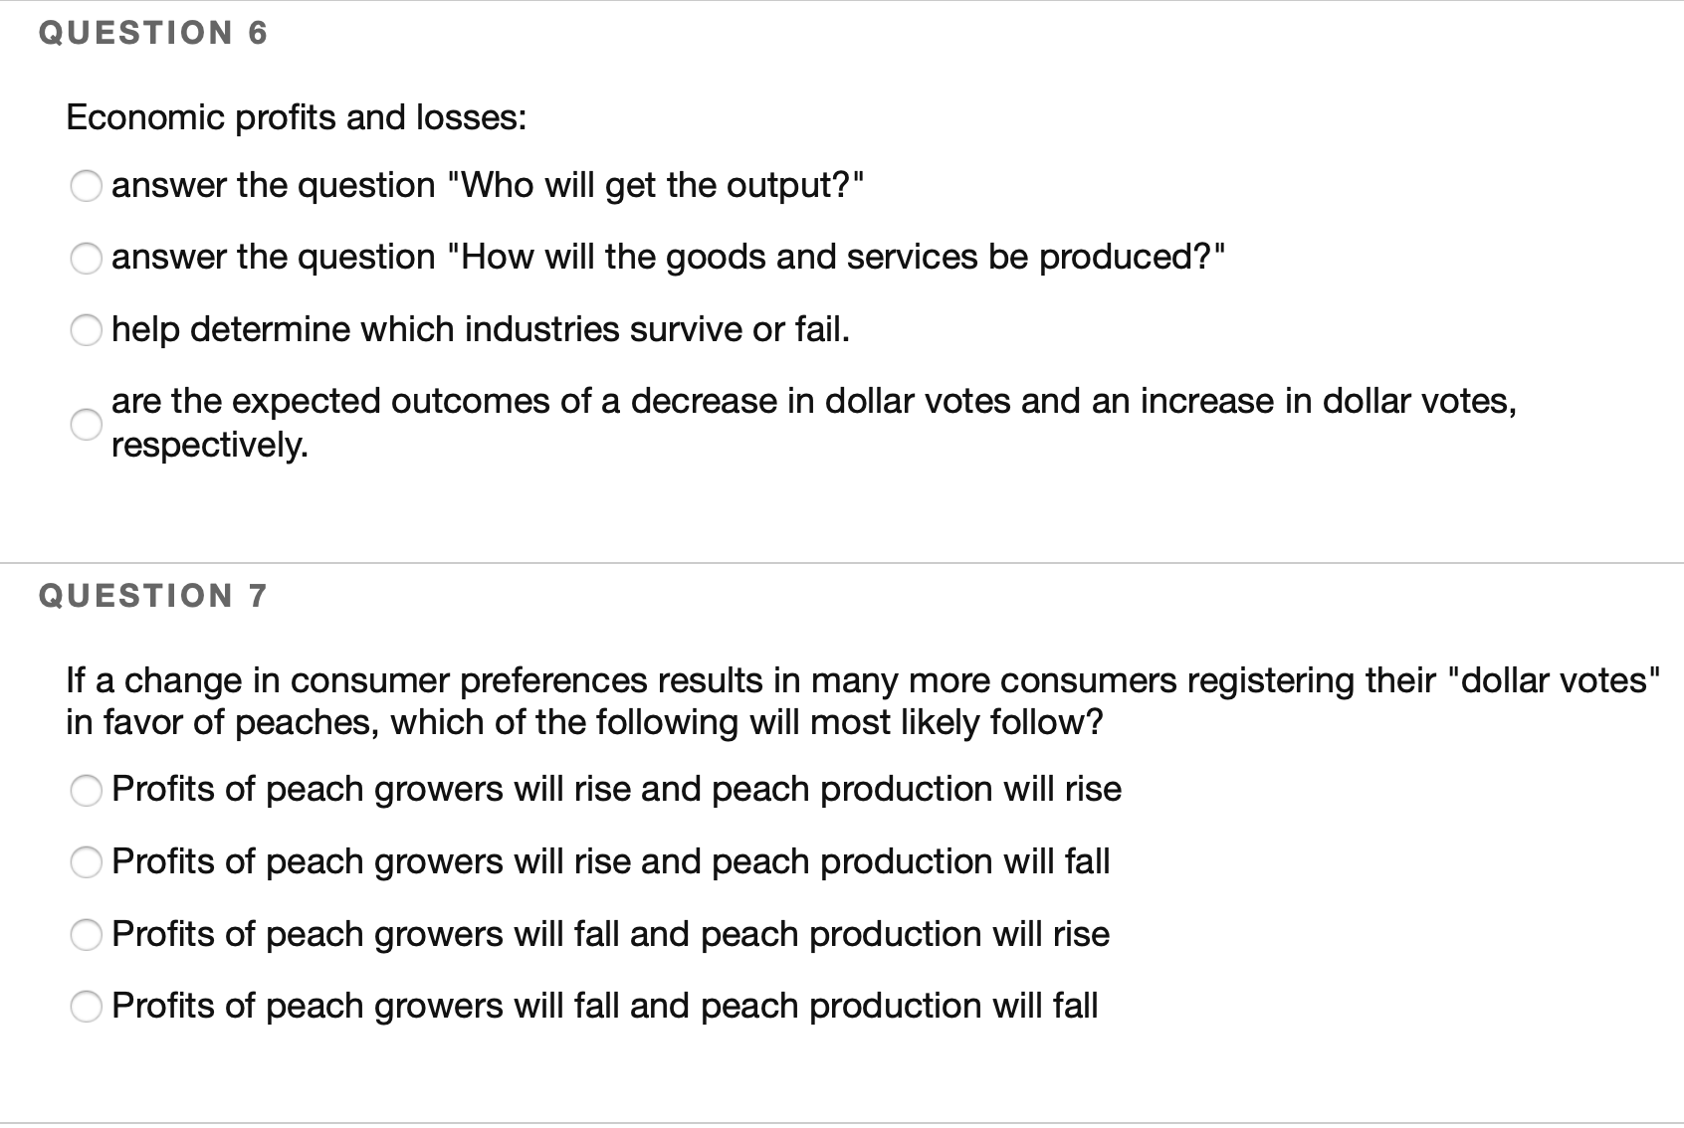
Task: Click the text "answer the question 'Who will get the output?'"
Action: pos(488,186)
